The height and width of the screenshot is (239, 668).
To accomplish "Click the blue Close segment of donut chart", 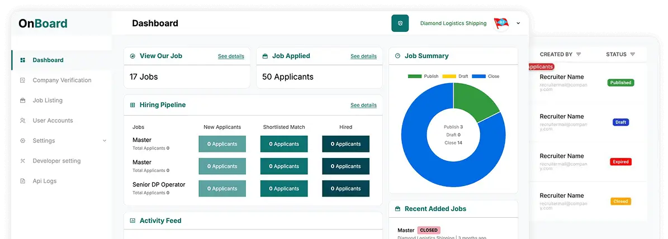I will [425, 162].
